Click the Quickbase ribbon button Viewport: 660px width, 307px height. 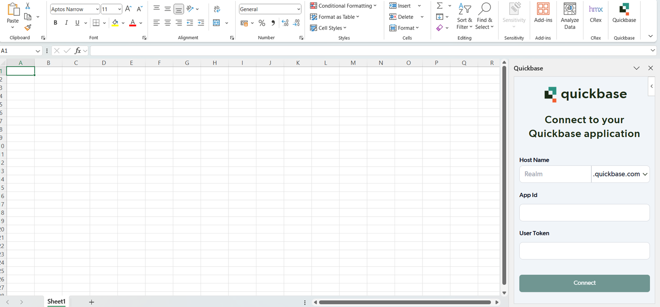click(x=624, y=13)
